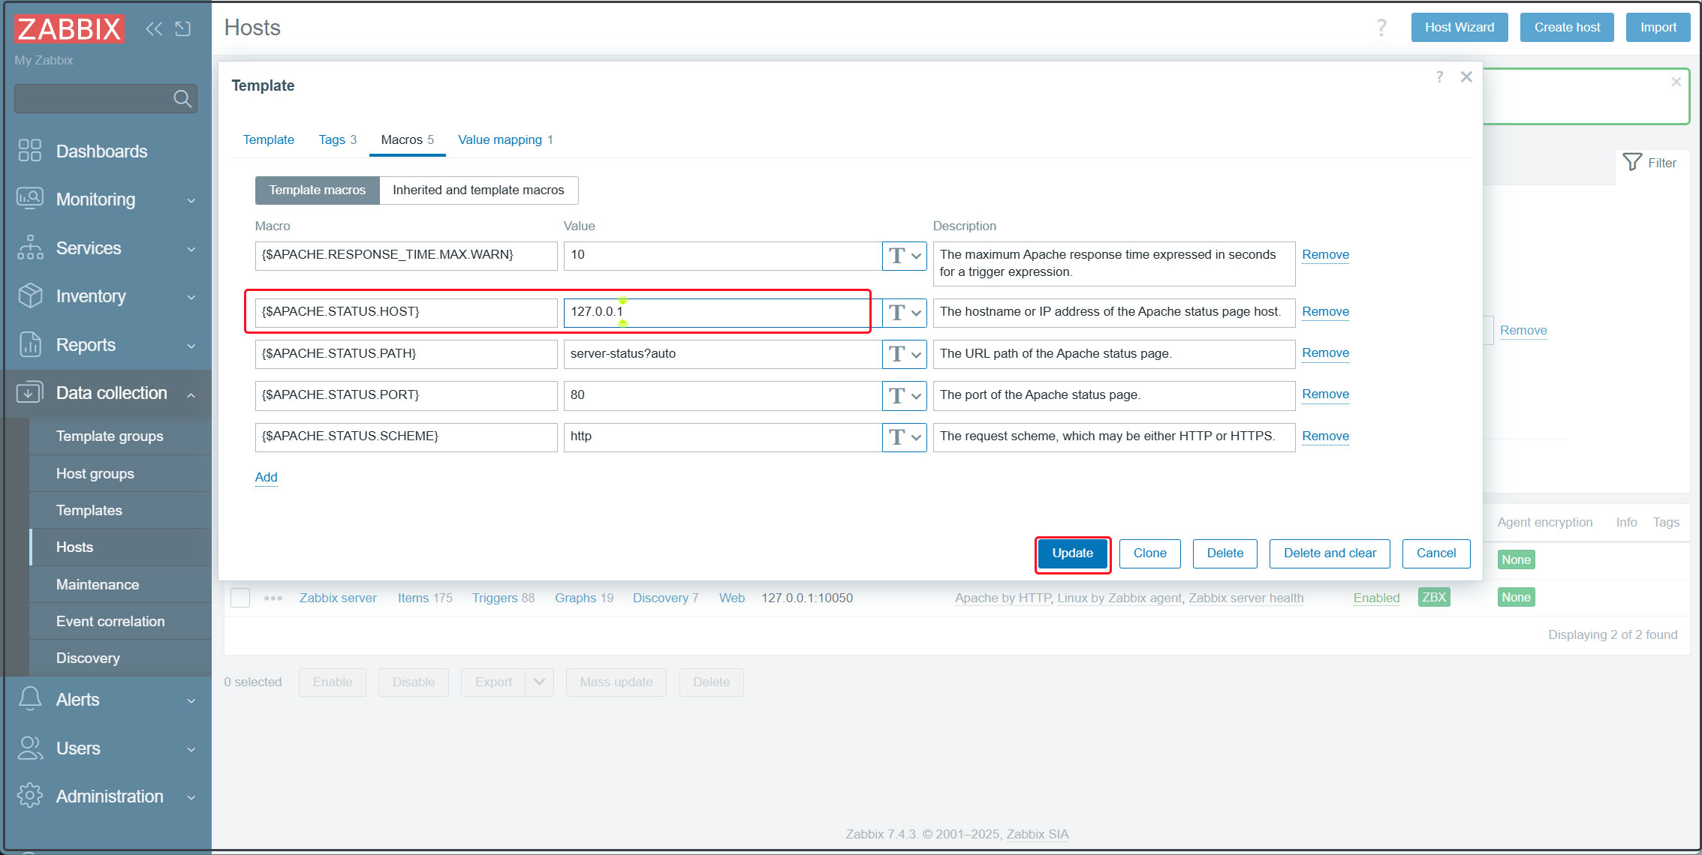Remove the APACHE.STATUS.SCHEME macro

(1324, 436)
